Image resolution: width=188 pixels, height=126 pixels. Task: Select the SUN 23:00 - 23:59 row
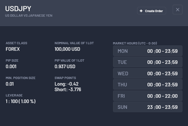click(147, 107)
